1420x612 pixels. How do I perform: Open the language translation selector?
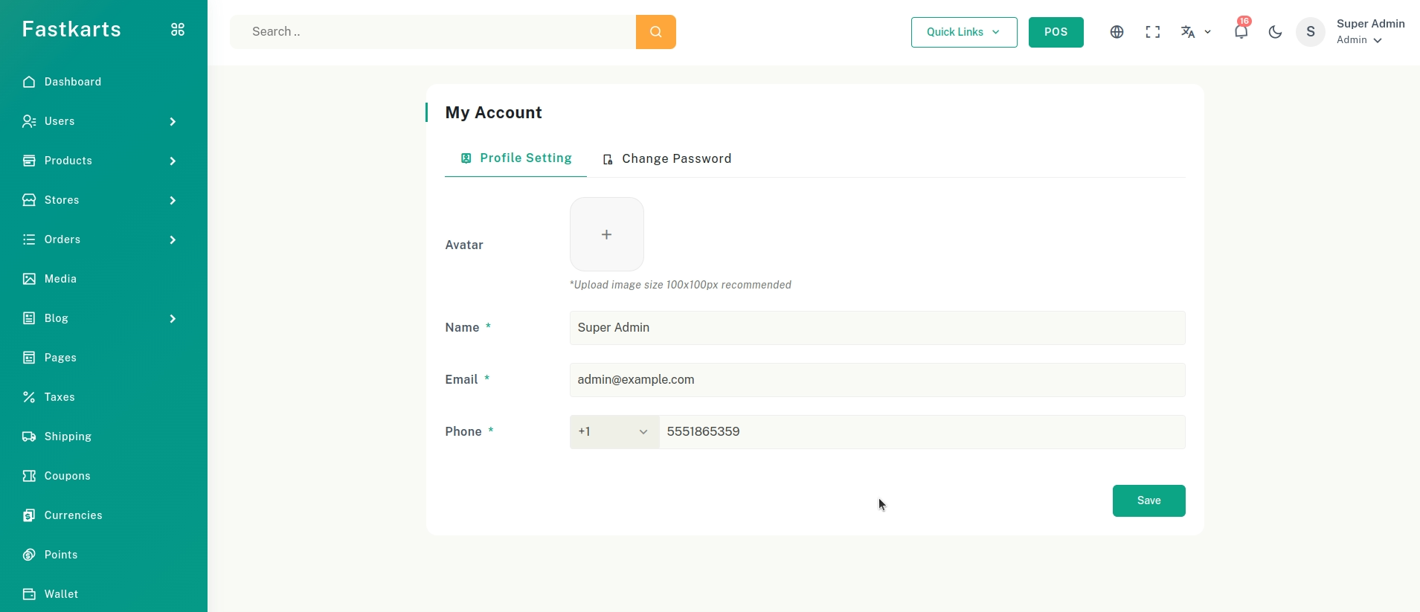click(x=1195, y=32)
